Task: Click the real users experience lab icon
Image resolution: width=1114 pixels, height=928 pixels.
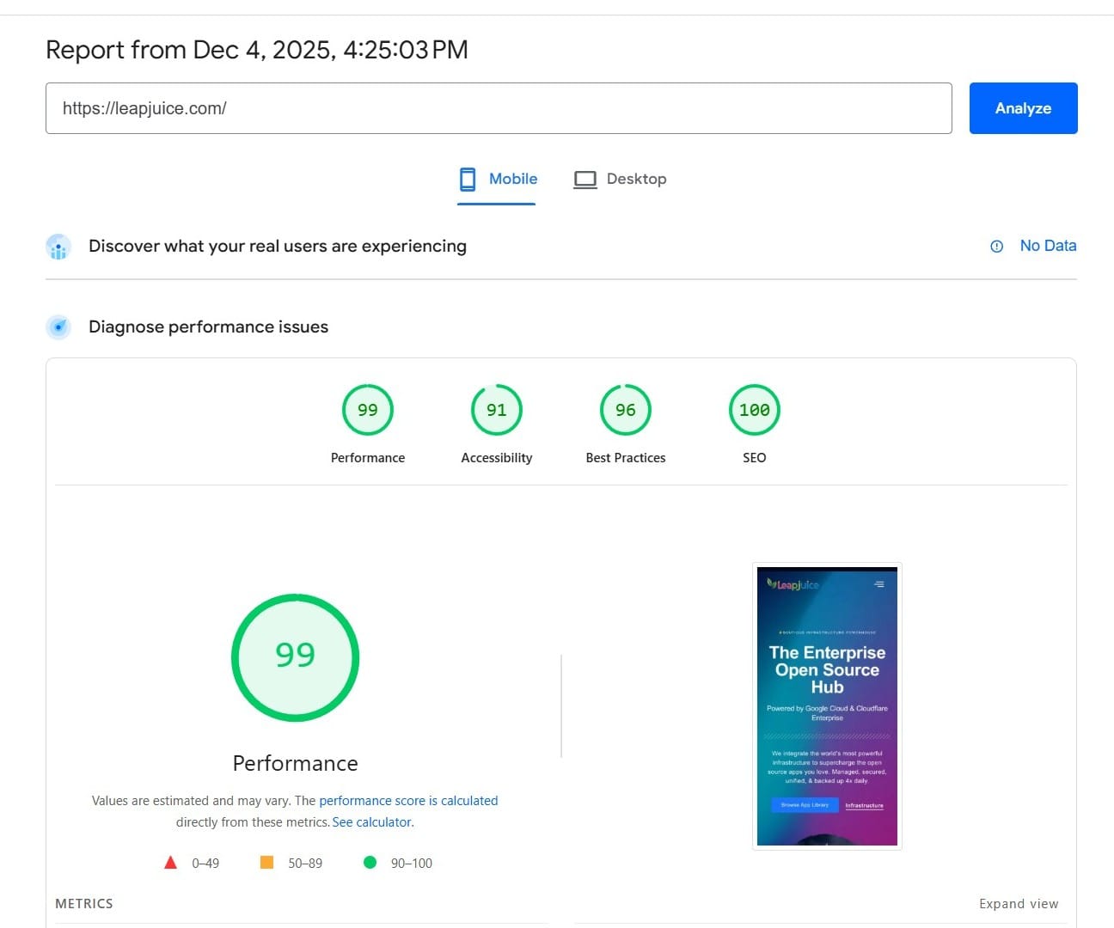Action: 58,247
